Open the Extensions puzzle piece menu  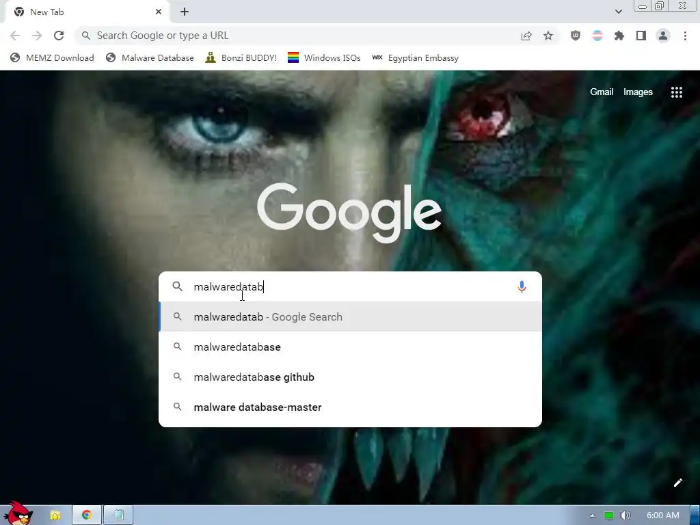(619, 36)
